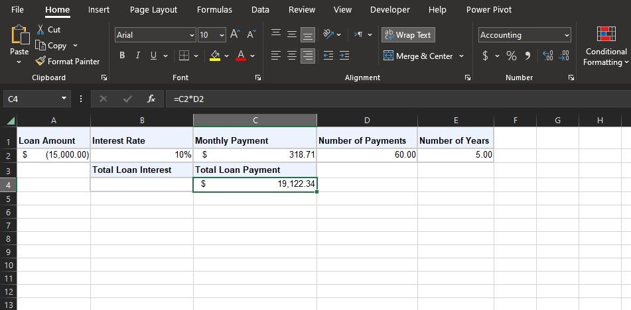The width and height of the screenshot is (631, 310).
Task: Select the Total Loan Interest value cell B4
Action: [x=141, y=184]
